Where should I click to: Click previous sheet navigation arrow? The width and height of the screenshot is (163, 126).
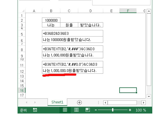(x=26, y=103)
